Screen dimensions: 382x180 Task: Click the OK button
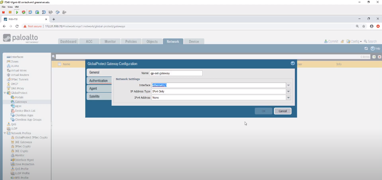click(264, 111)
